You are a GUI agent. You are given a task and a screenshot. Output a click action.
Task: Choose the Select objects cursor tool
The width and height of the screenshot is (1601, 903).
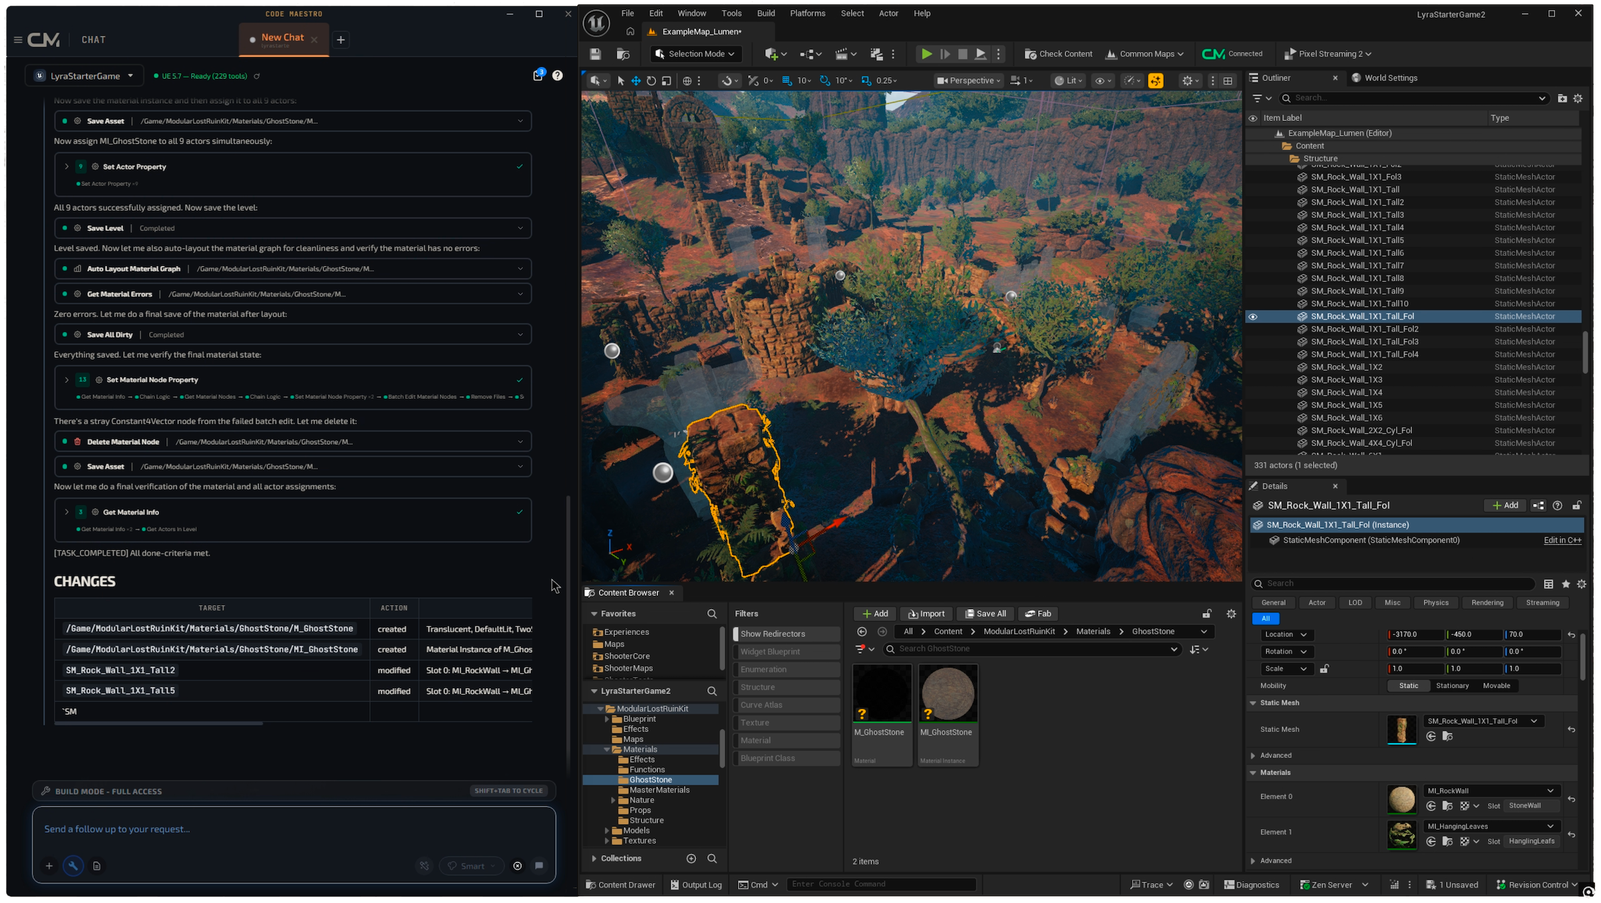click(620, 80)
